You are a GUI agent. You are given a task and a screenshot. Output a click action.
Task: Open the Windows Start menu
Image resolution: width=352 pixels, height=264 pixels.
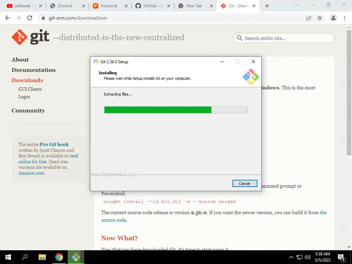point(8,257)
